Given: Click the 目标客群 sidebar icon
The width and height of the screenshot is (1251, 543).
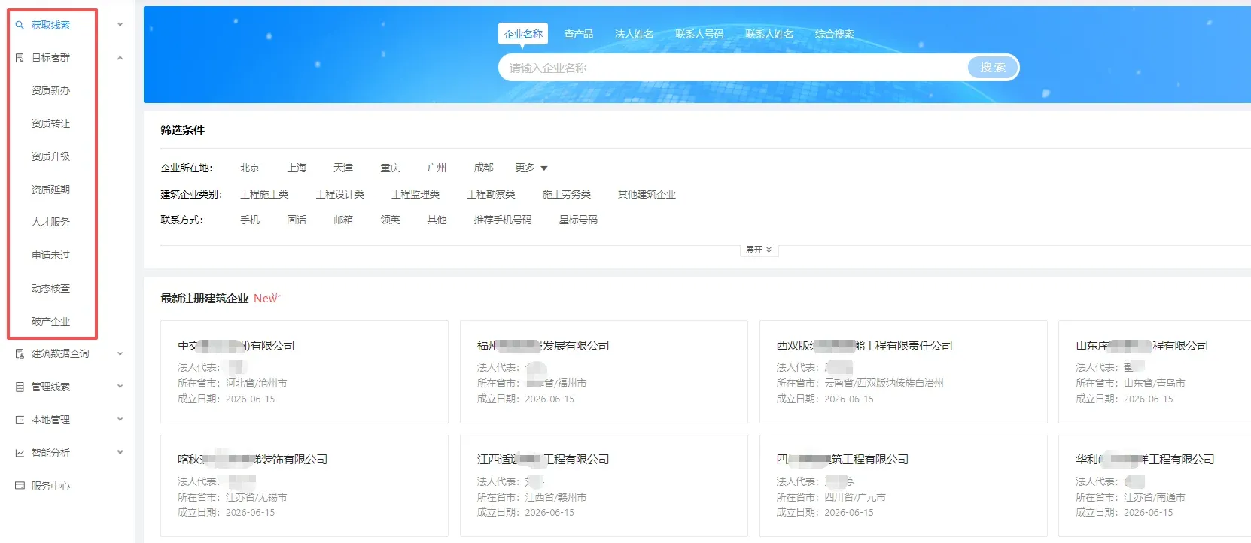Looking at the screenshot, I should click(x=20, y=58).
